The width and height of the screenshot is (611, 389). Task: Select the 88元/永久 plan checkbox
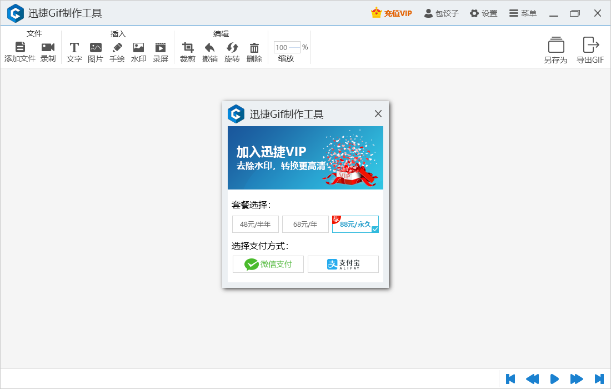375,229
